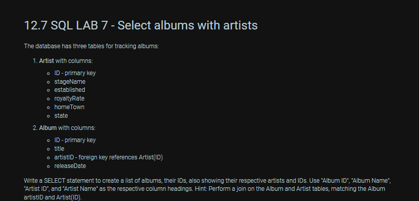The width and height of the screenshot is (419, 201).
Task: Click Album's 'ID - primary key' item
Action: pos(75,140)
